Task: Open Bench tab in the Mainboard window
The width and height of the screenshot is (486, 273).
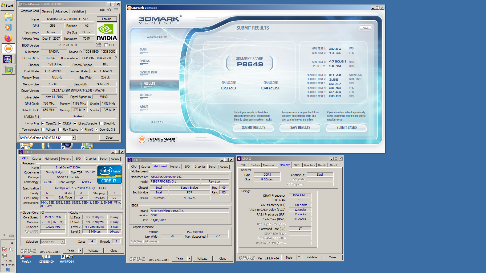Action: coord(212,167)
